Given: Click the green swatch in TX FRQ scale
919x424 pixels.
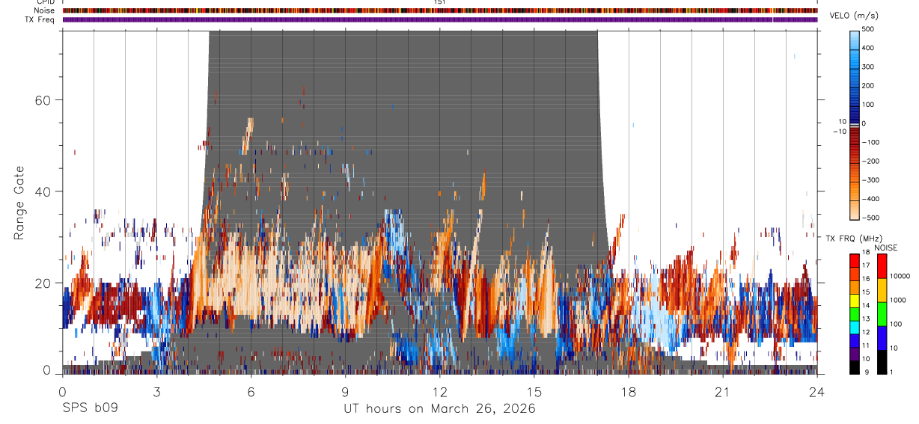Looking at the screenshot, I should (x=855, y=314).
